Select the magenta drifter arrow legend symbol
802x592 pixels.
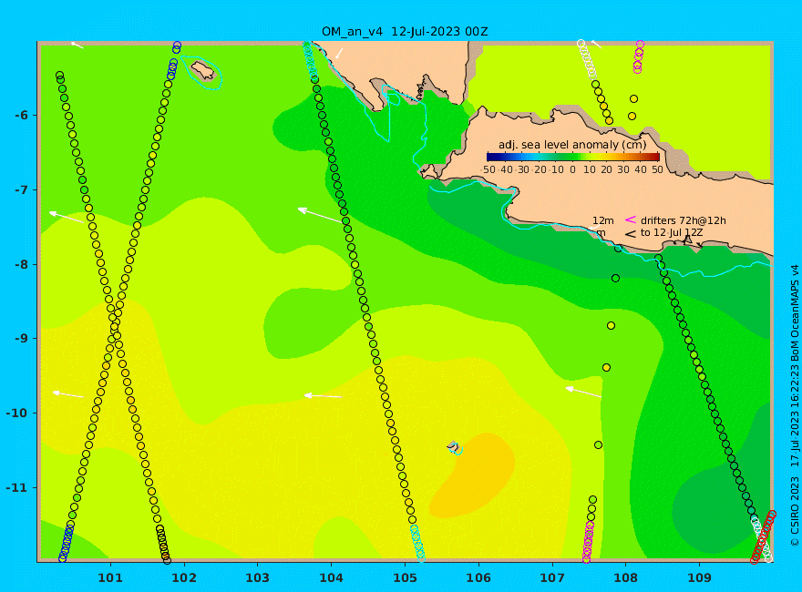click(631, 219)
